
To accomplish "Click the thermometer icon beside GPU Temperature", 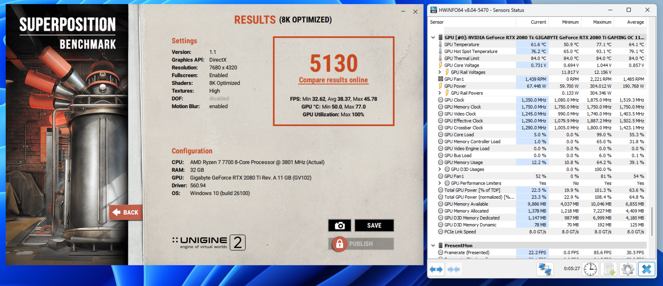I will [440, 44].
